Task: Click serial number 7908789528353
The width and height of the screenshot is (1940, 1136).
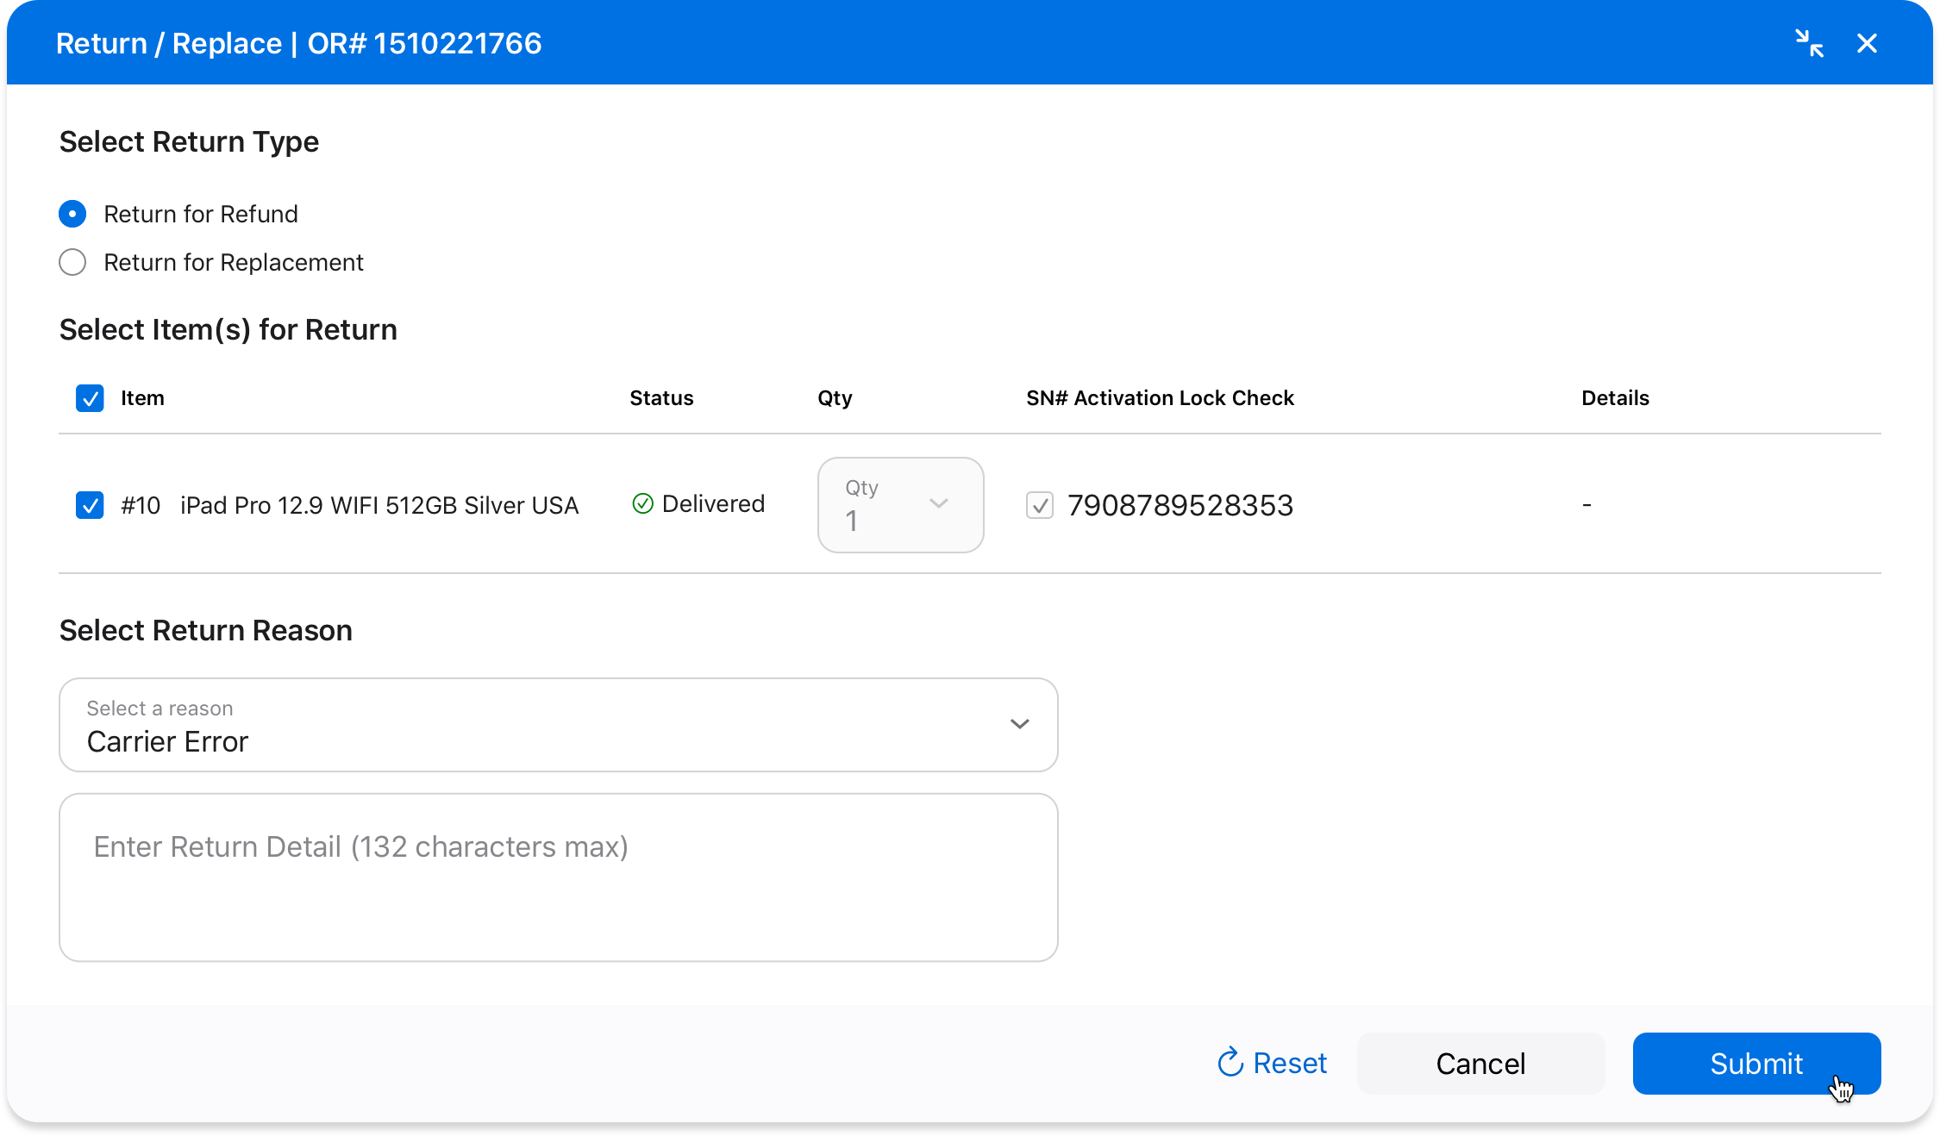Action: coord(1180,505)
